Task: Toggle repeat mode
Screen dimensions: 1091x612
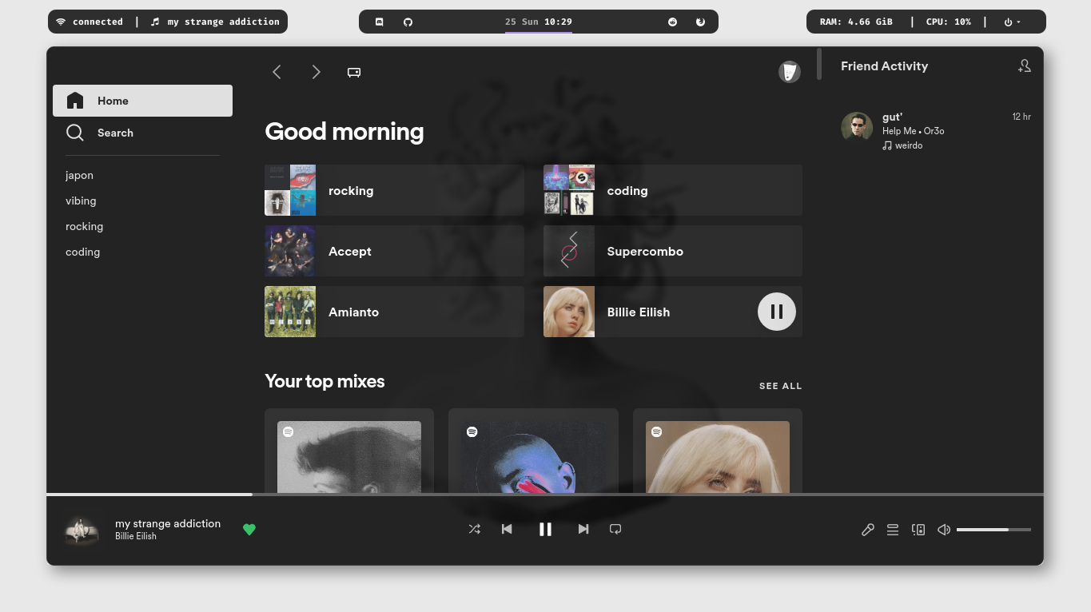Action: [615, 529]
